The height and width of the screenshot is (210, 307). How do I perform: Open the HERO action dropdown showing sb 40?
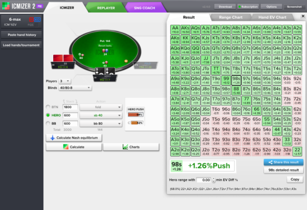(x=101, y=115)
